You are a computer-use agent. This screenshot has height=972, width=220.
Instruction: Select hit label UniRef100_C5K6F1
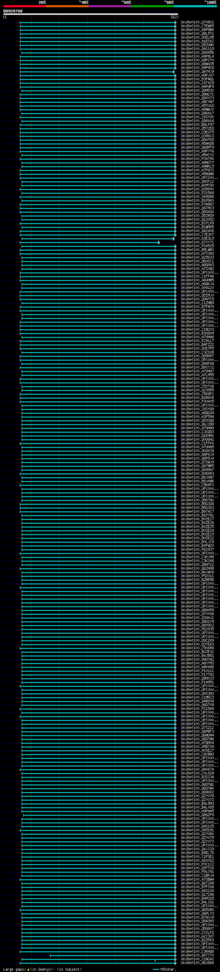(197, 394)
